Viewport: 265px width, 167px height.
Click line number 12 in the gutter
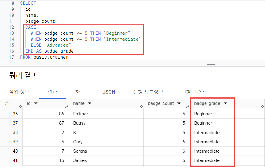[11, 27]
